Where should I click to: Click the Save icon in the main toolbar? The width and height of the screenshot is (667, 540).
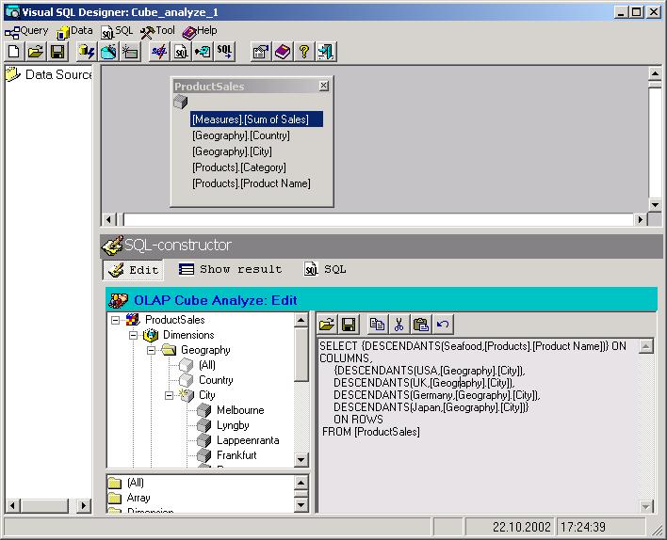(x=57, y=52)
